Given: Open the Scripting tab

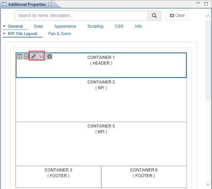Looking at the screenshot, I should [x=96, y=26].
